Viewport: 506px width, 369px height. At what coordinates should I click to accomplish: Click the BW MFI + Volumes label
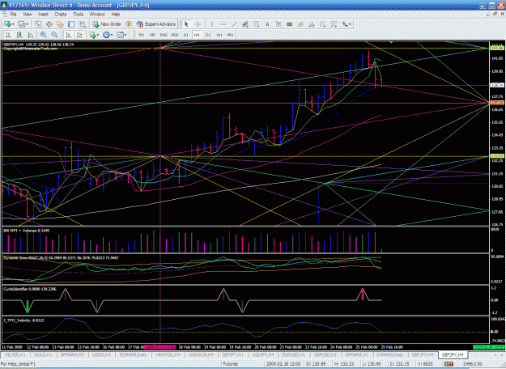(x=26, y=231)
